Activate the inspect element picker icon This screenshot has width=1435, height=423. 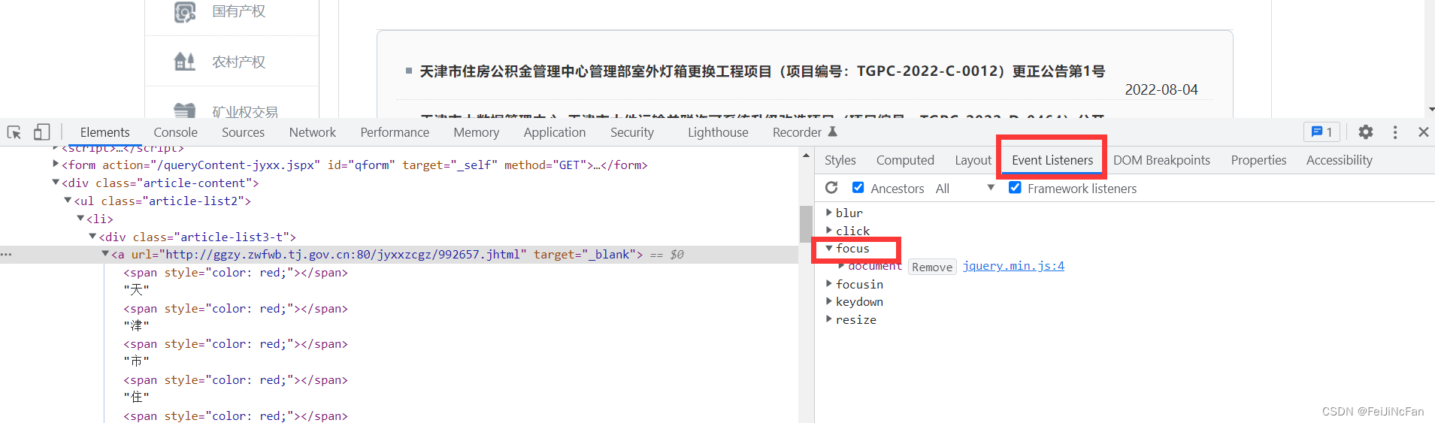coord(14,132)
